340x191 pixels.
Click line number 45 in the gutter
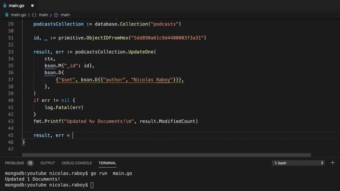(x=11, y=135)
